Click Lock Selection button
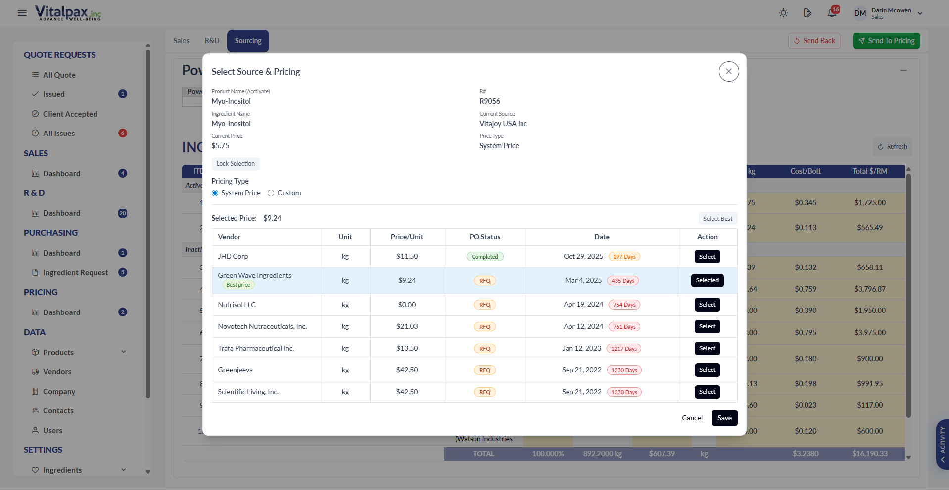The image size is (949, 490). (x=236, y=164)
